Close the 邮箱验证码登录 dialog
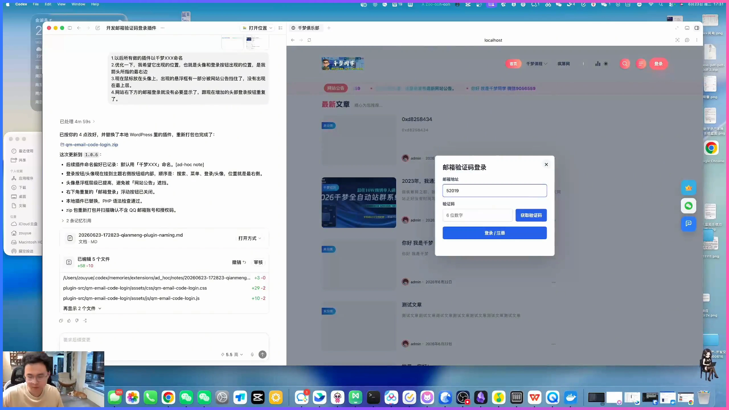 546,165
